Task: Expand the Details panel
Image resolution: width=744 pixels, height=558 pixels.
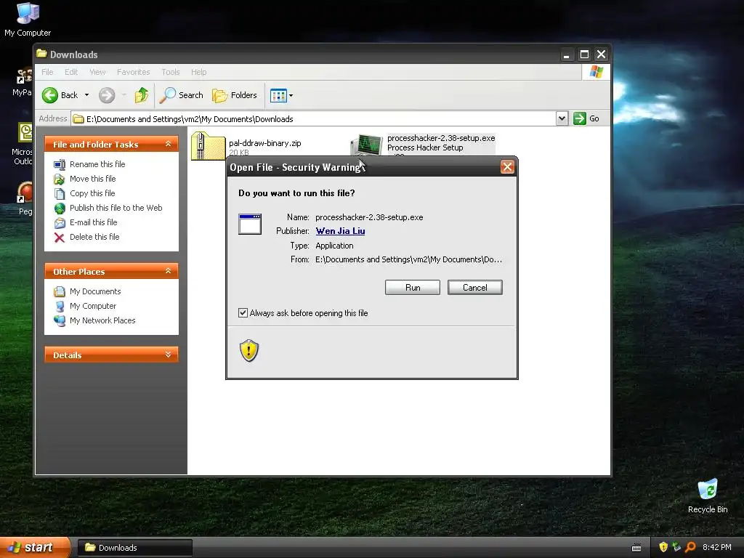Action: point(168,355)
